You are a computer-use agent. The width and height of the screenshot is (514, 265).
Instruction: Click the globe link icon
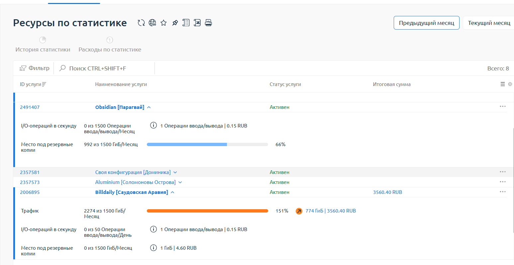click(x=152, y=23)
